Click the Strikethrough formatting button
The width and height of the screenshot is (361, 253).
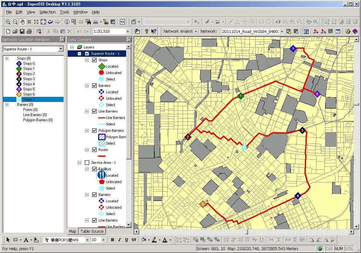coord(134,240)
